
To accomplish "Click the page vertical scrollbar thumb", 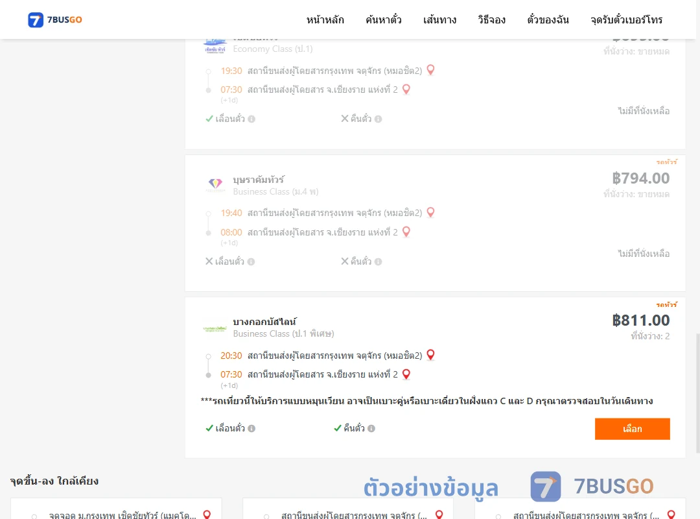I will click(x=698, y=393).
